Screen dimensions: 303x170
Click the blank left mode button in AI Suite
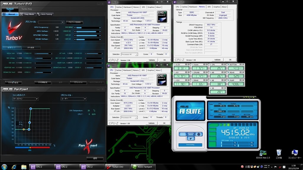[x=183, y=134]
